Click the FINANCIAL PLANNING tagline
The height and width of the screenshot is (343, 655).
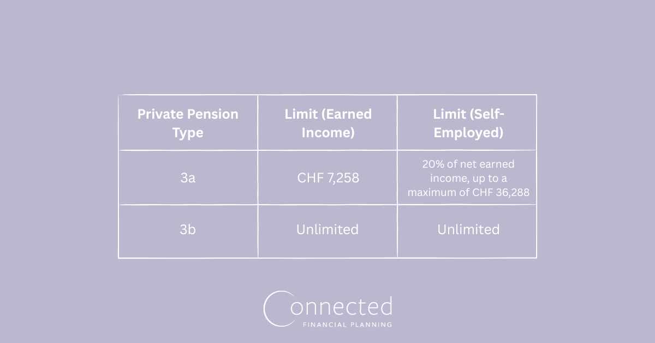(347, 325)
